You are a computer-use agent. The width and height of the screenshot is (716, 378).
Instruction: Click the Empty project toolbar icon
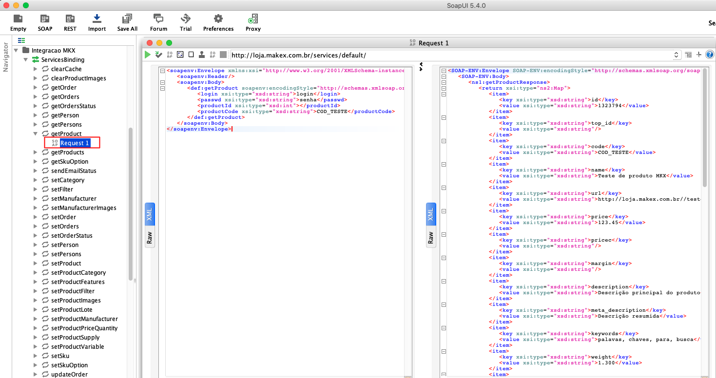18,22
